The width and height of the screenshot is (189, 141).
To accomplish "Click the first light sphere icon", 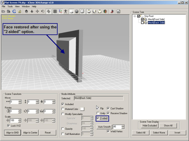I will coord(89,11).
